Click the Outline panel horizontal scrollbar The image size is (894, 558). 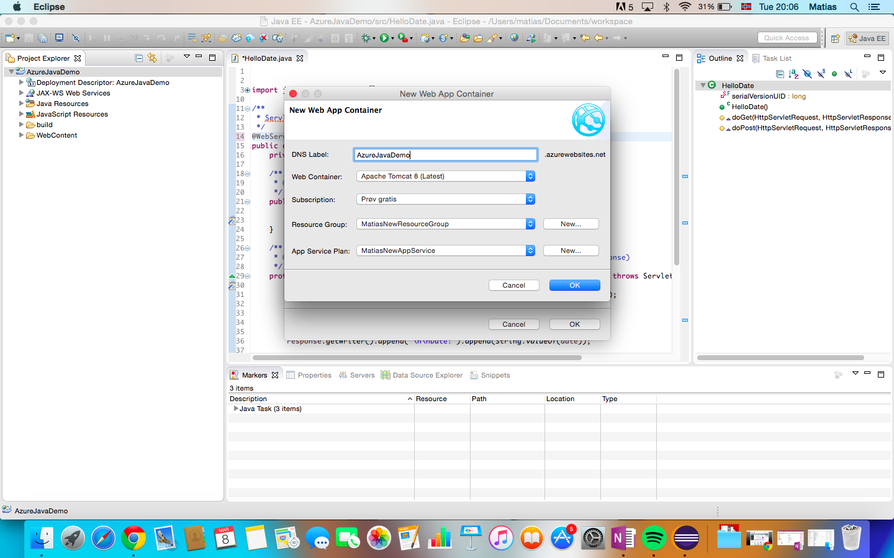(x=780, y=358)
